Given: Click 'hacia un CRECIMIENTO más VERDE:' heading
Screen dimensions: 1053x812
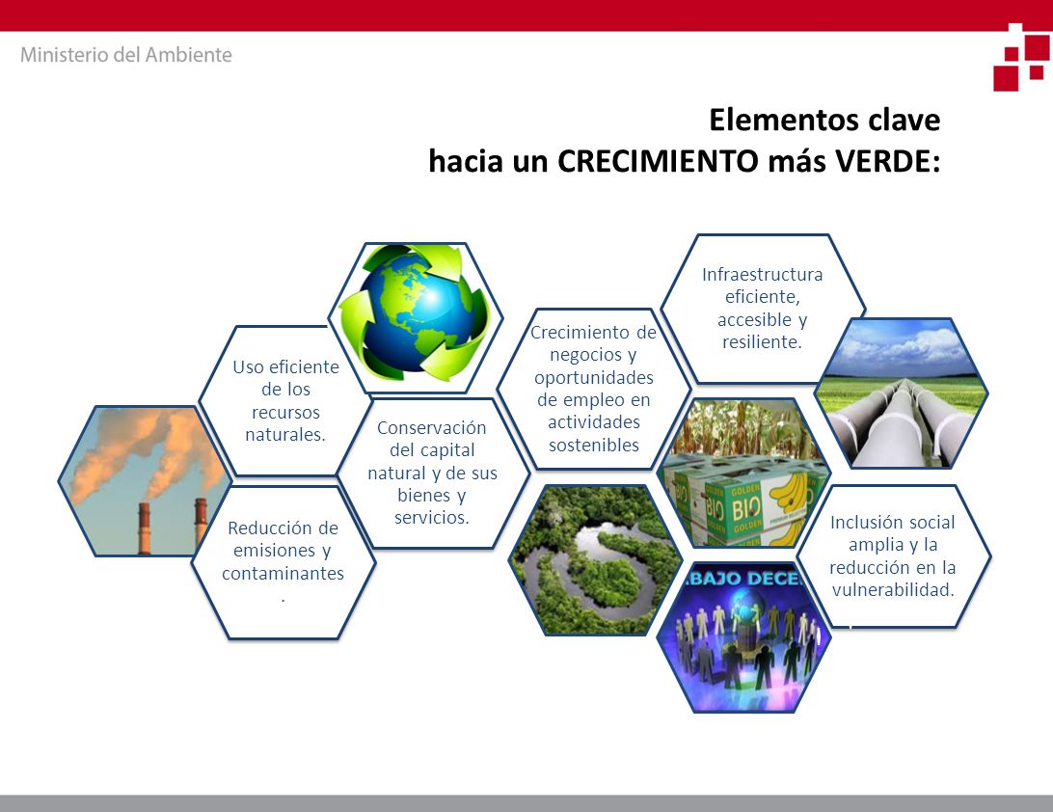Looking at the screenshot, I should [685, 161].
